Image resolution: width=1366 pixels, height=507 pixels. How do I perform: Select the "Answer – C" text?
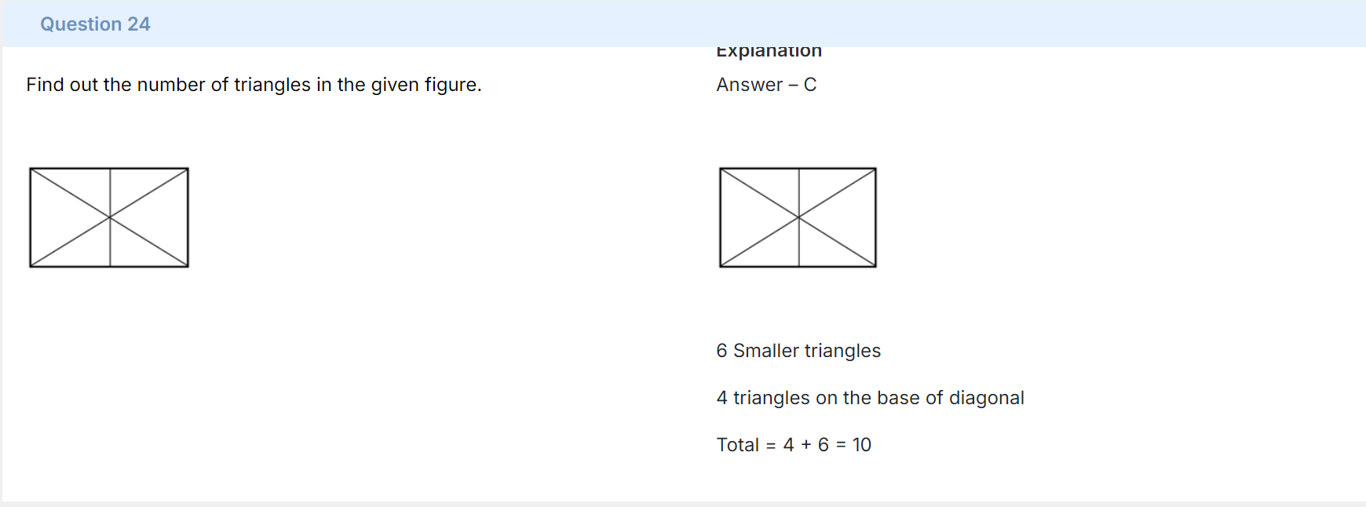coord(766,85)
